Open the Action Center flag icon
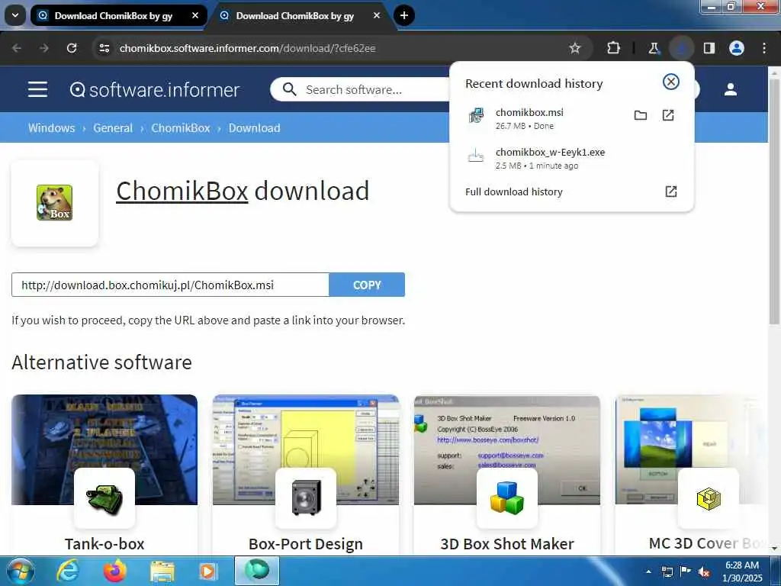Image resolution: width=781 pixels, height=586 pixels. (x=686, y=572)
